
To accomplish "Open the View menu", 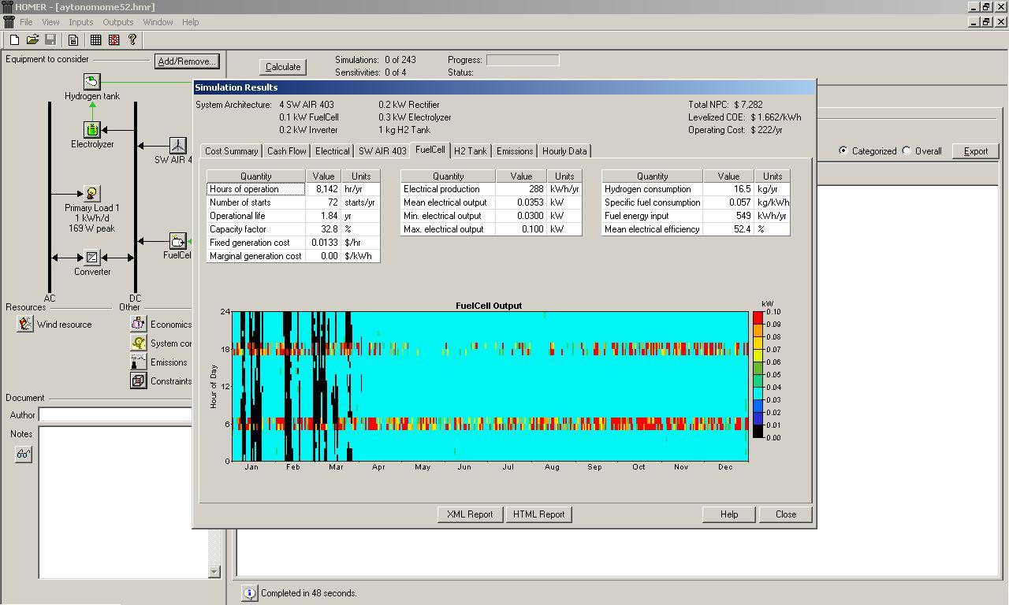I will (50, 22).
